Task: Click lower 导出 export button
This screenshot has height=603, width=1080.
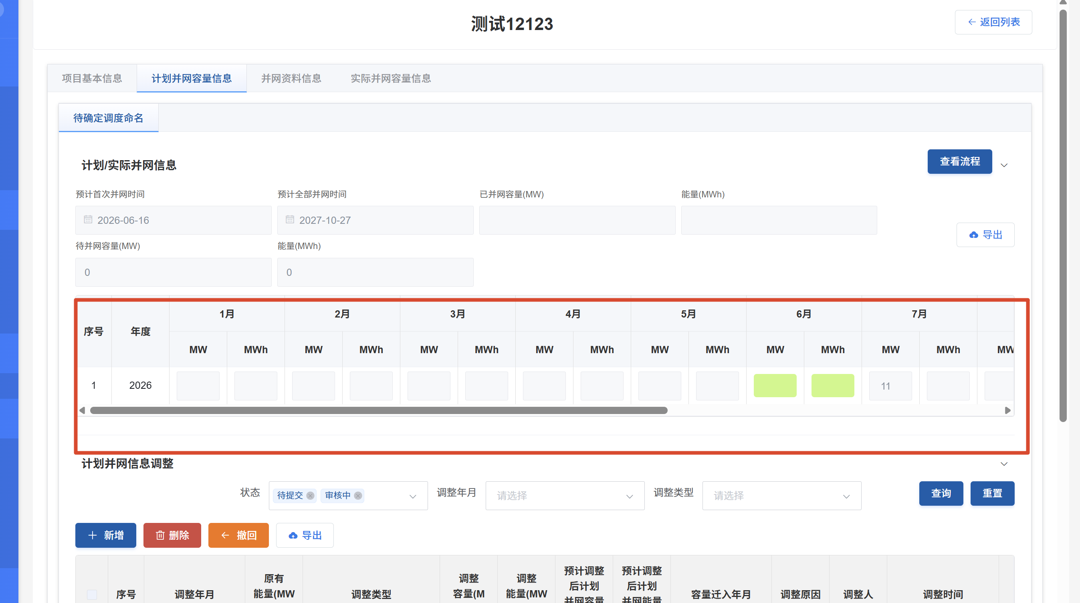Action: pyautogui.click(x=305, y=535)
